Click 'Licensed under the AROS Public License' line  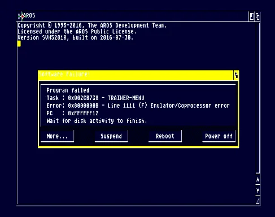(x=77, y=32)
